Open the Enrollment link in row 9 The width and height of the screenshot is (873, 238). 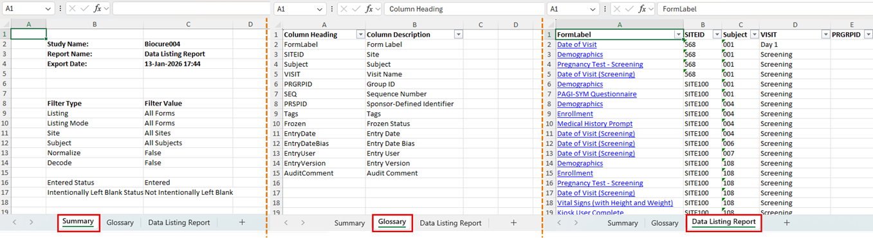(575, 114)
